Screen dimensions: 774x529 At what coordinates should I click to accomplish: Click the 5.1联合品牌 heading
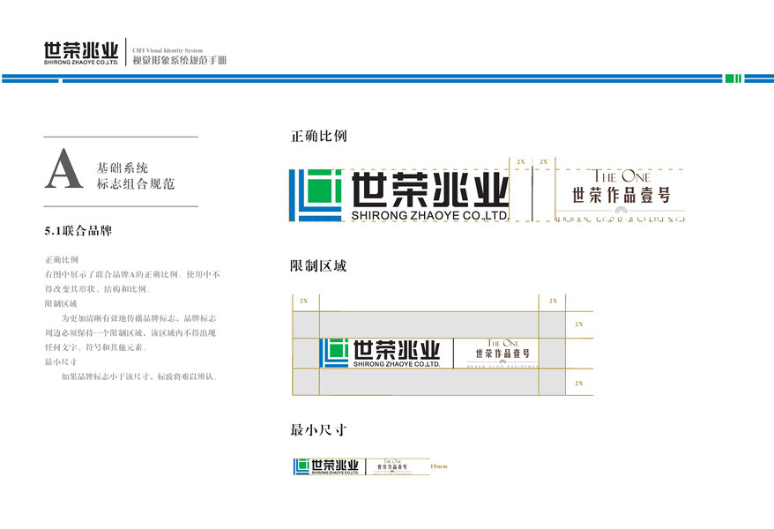pyautogui.click(x=78, y=230)
